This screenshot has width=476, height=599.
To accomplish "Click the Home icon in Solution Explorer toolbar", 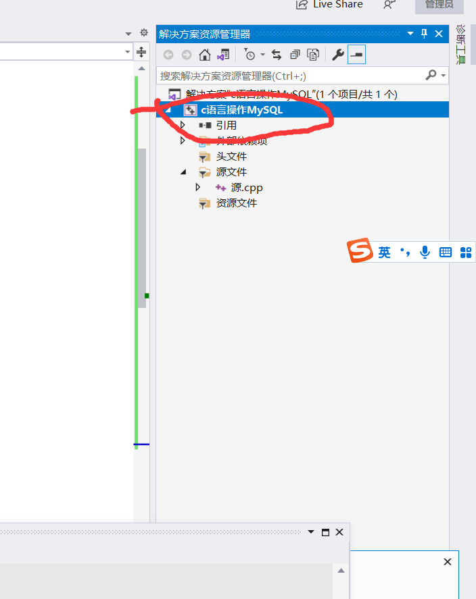I will [x=205, y=55].
